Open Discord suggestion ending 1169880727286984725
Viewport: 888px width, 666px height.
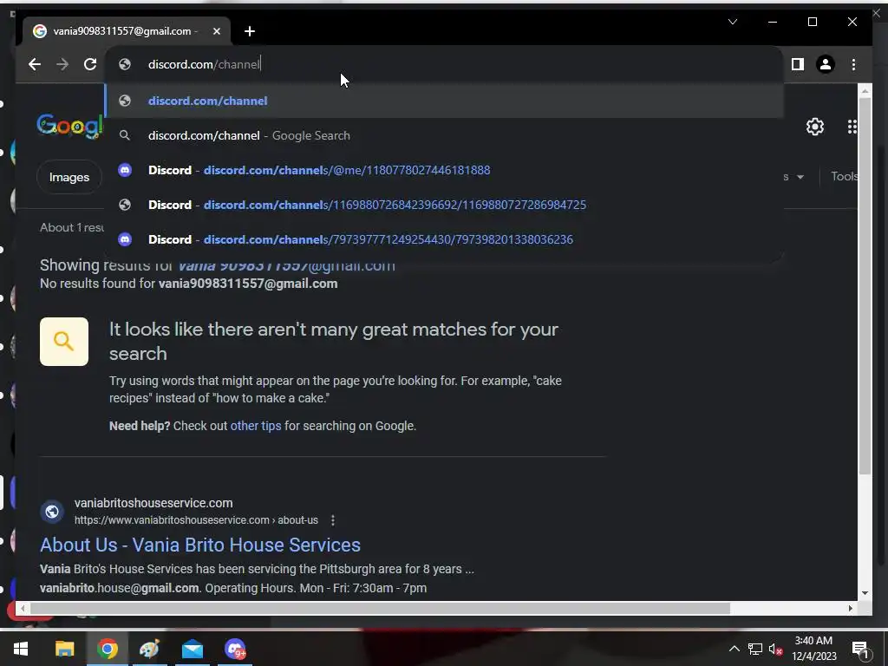click(x=444, y=205)
